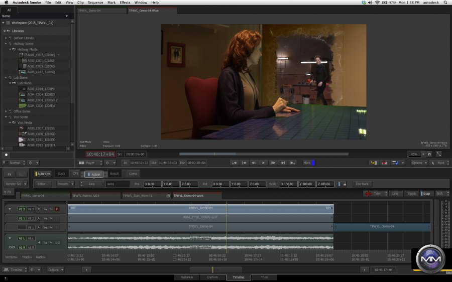The width and height of the screenshot is (452, 282).
Task: Collapse the Hallway Media folder
Action: click(x=11, y=49)
